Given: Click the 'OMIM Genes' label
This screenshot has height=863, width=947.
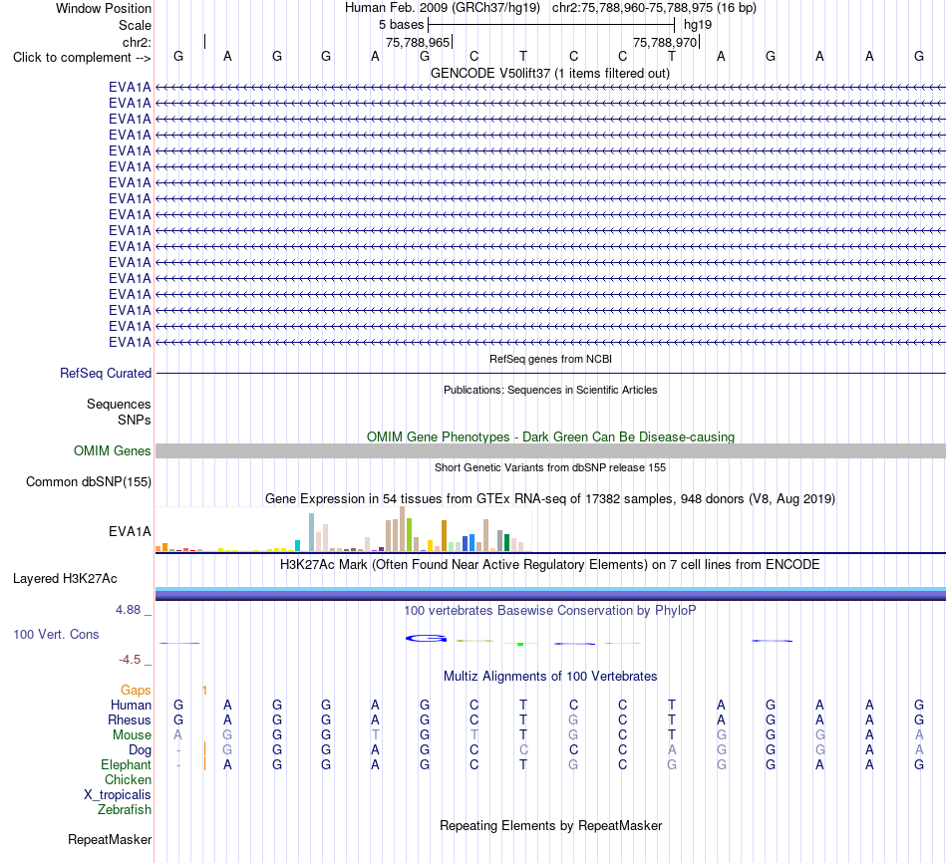Looking at the screenshot, I should [113, 451].
